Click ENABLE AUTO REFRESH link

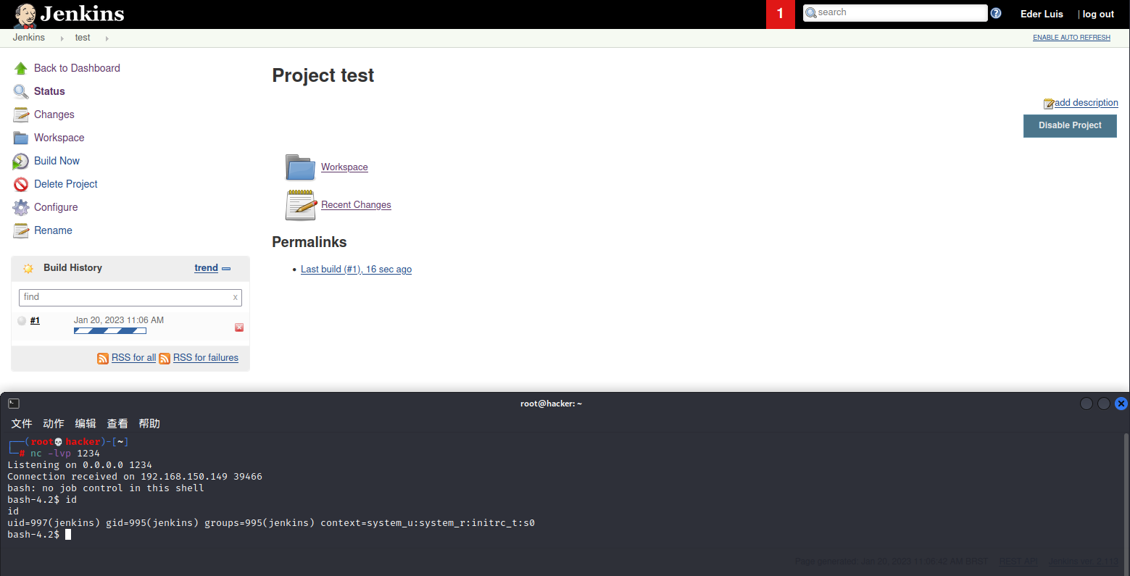1071,38
